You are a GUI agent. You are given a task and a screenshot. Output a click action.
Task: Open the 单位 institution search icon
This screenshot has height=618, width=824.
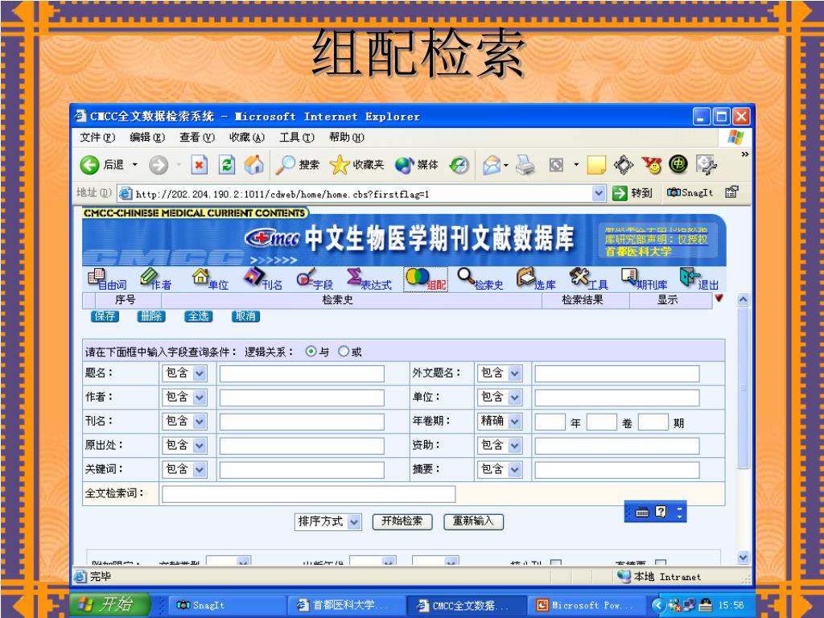pyautogui.click(x=210, y=279)
